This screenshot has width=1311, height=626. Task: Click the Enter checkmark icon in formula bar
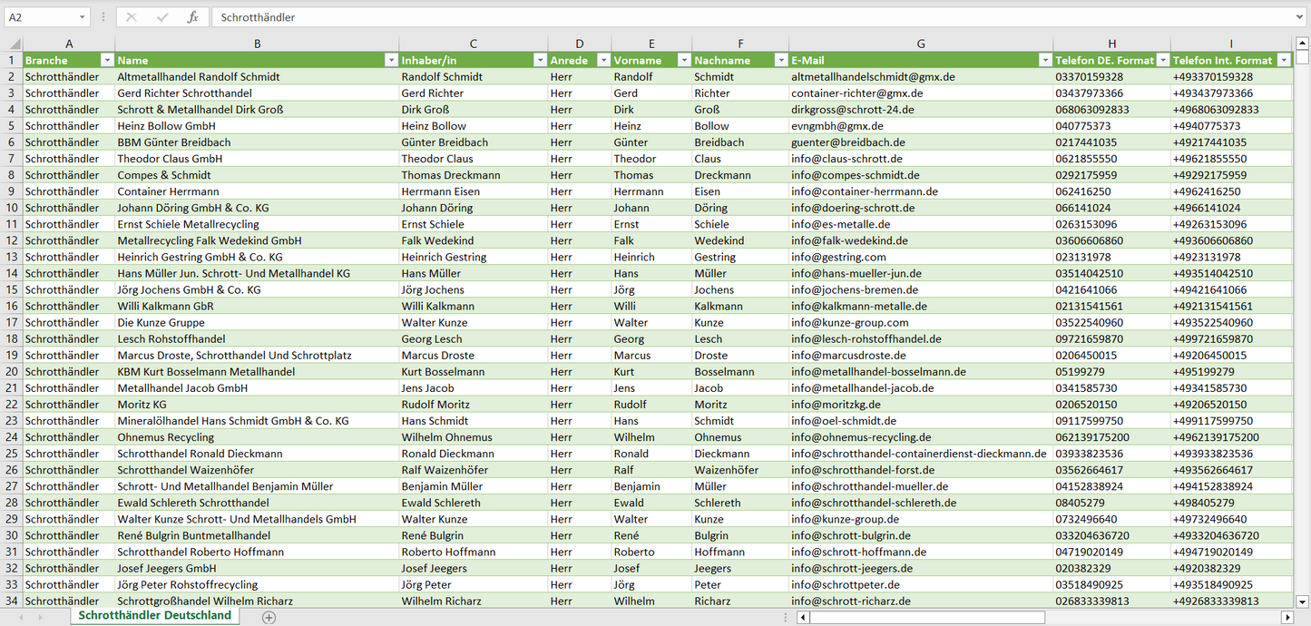coord(162,17)
